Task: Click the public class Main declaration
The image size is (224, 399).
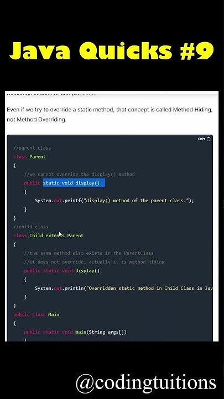Action: (x=37, y=315)
